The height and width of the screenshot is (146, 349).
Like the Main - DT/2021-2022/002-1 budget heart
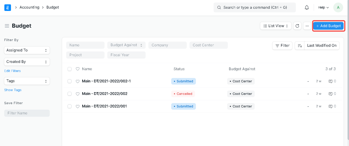tap(77, 82)
